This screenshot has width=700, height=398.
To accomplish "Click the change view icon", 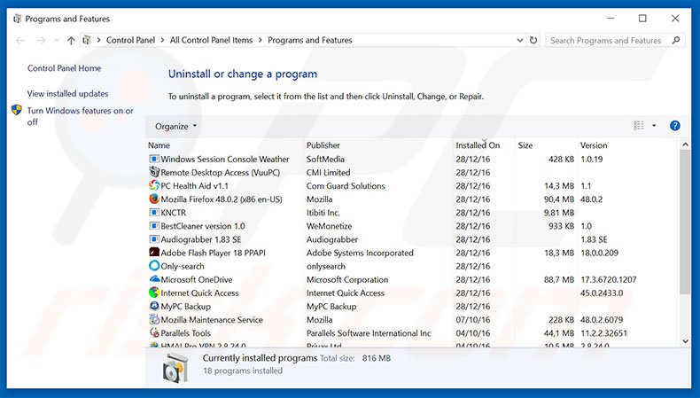I will tap(639, 126).
